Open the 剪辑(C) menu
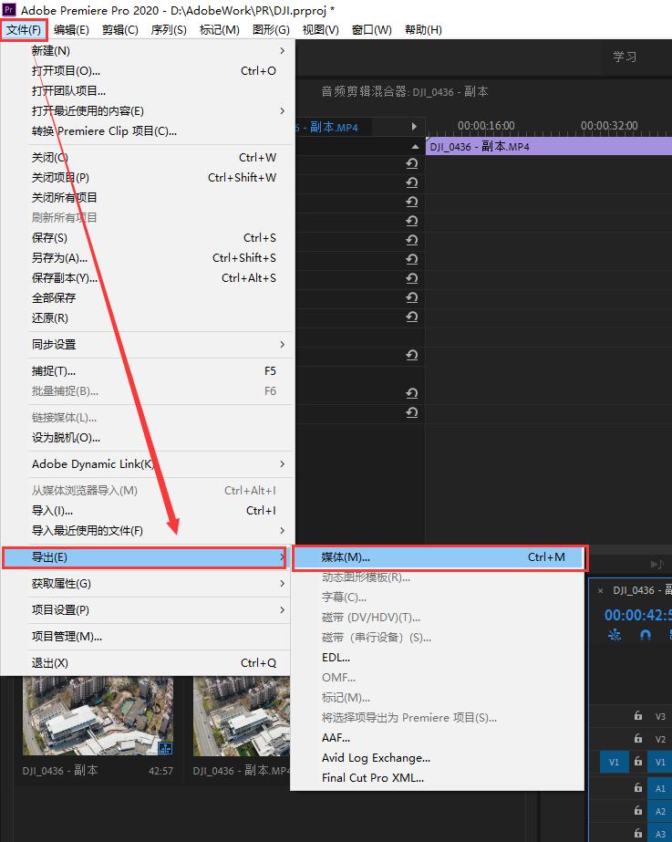Image resolution: width=672 pixels, height=842 pixels. click(120, 30)
